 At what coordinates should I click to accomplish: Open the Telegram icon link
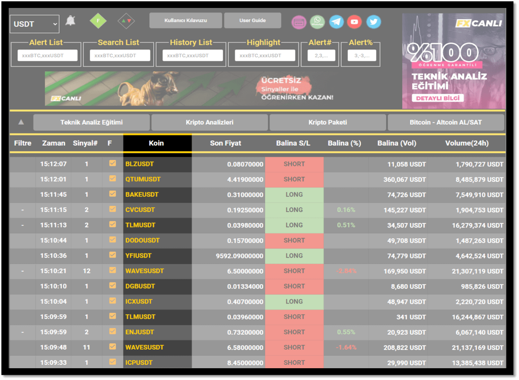coord(336,22)
